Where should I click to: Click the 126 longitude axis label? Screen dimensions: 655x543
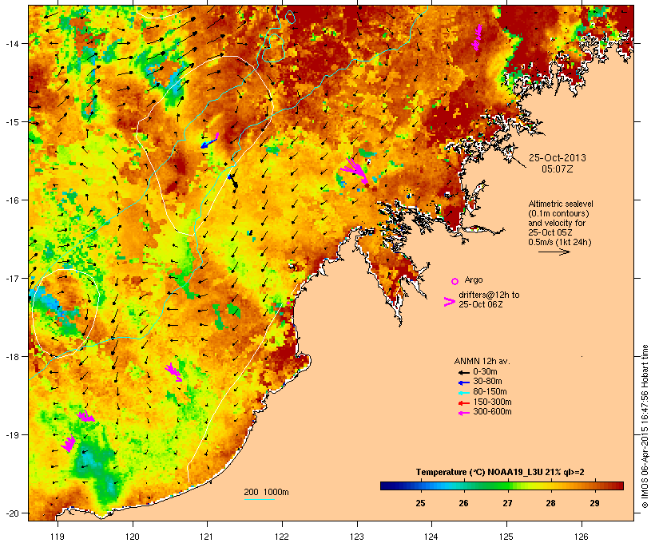pos(582,537)
